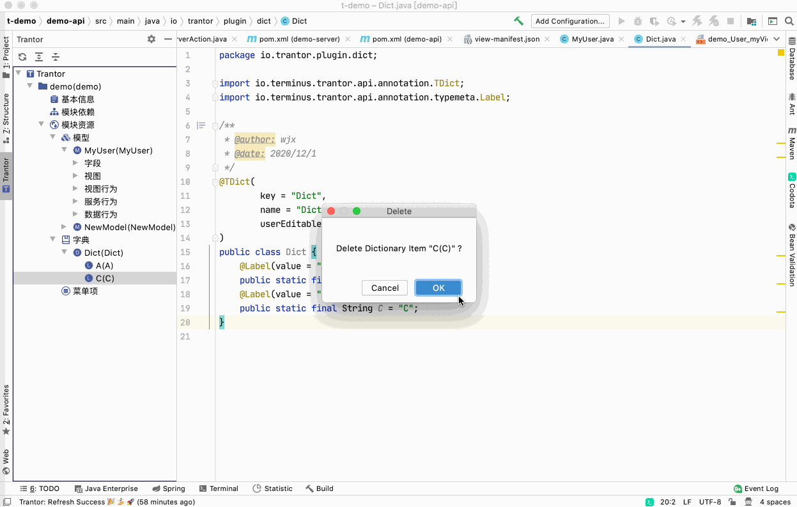Show hidden editor tabs dropdown chevron
The height and width of the screenshot is (507, 797).
pos(777,39)
